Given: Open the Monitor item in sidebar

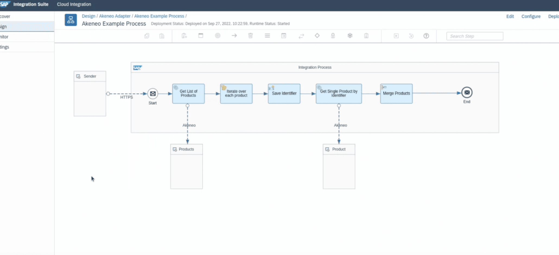Looking at the screenshot, I should [27, 37].
